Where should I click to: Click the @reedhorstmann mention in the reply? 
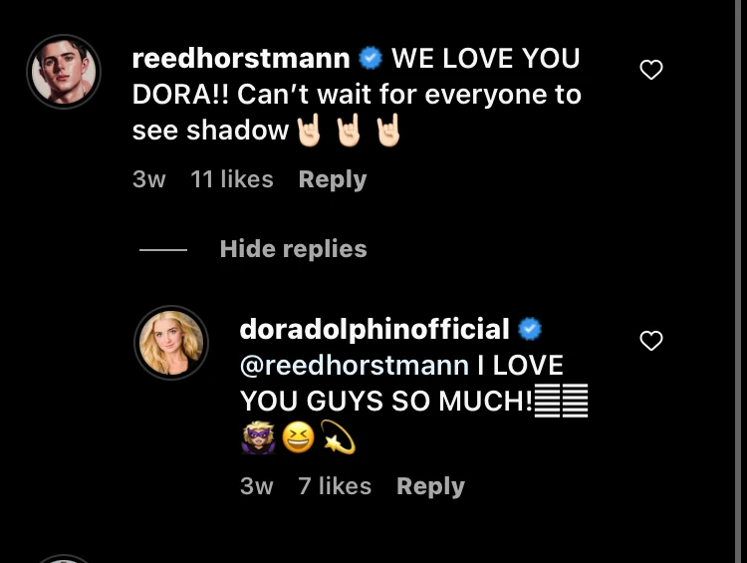pos(354,366)
